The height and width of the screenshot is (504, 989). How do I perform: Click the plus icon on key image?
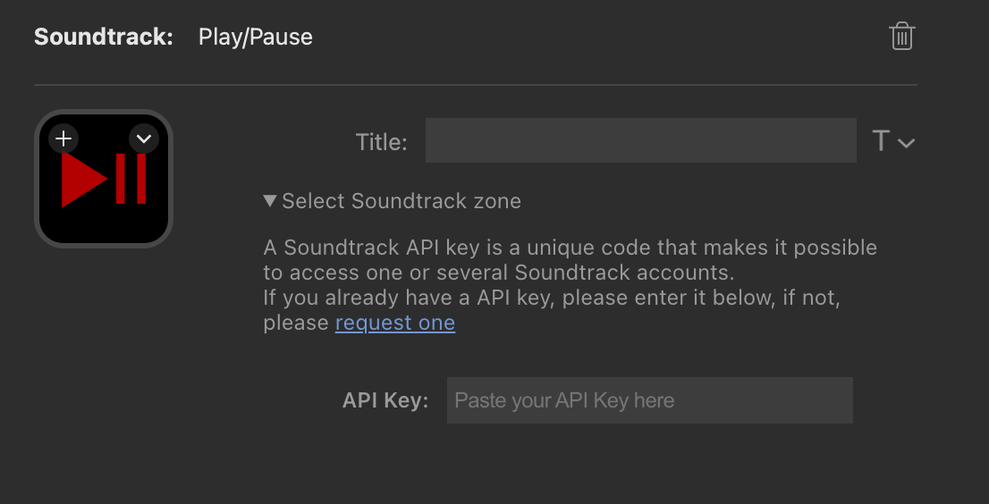pos(63,139)
